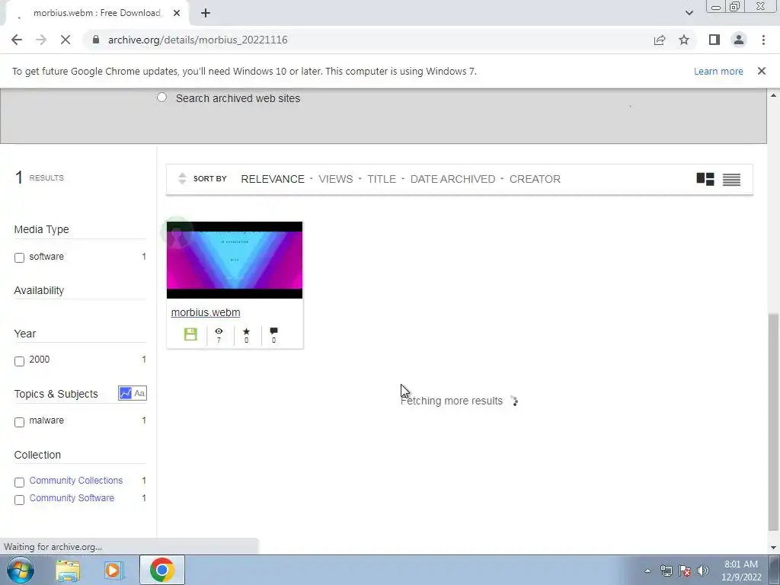Click the '1 RESULTS' count text

[40, 177]
